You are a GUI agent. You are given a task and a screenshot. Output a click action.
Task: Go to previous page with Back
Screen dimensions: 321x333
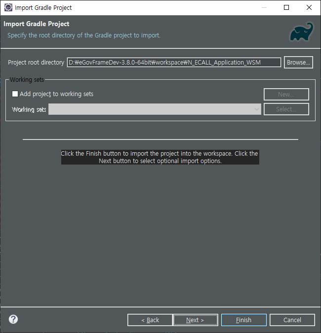point(150,320)
